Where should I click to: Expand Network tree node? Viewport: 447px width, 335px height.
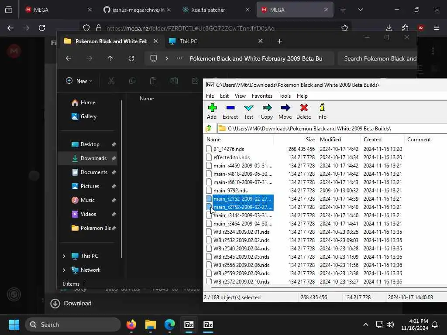pyautogui.click(x=64, y=270)
